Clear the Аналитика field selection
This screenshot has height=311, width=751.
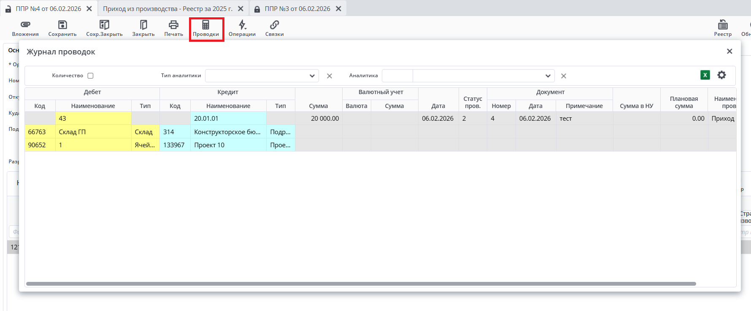click(564, 76)
